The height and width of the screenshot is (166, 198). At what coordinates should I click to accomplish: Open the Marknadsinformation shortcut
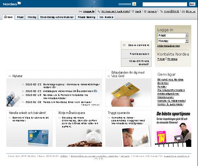click(171, 90)
